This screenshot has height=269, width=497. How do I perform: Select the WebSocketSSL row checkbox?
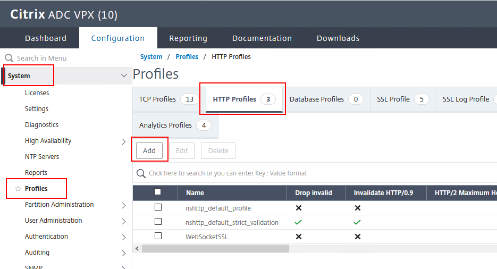pos(158,236)
